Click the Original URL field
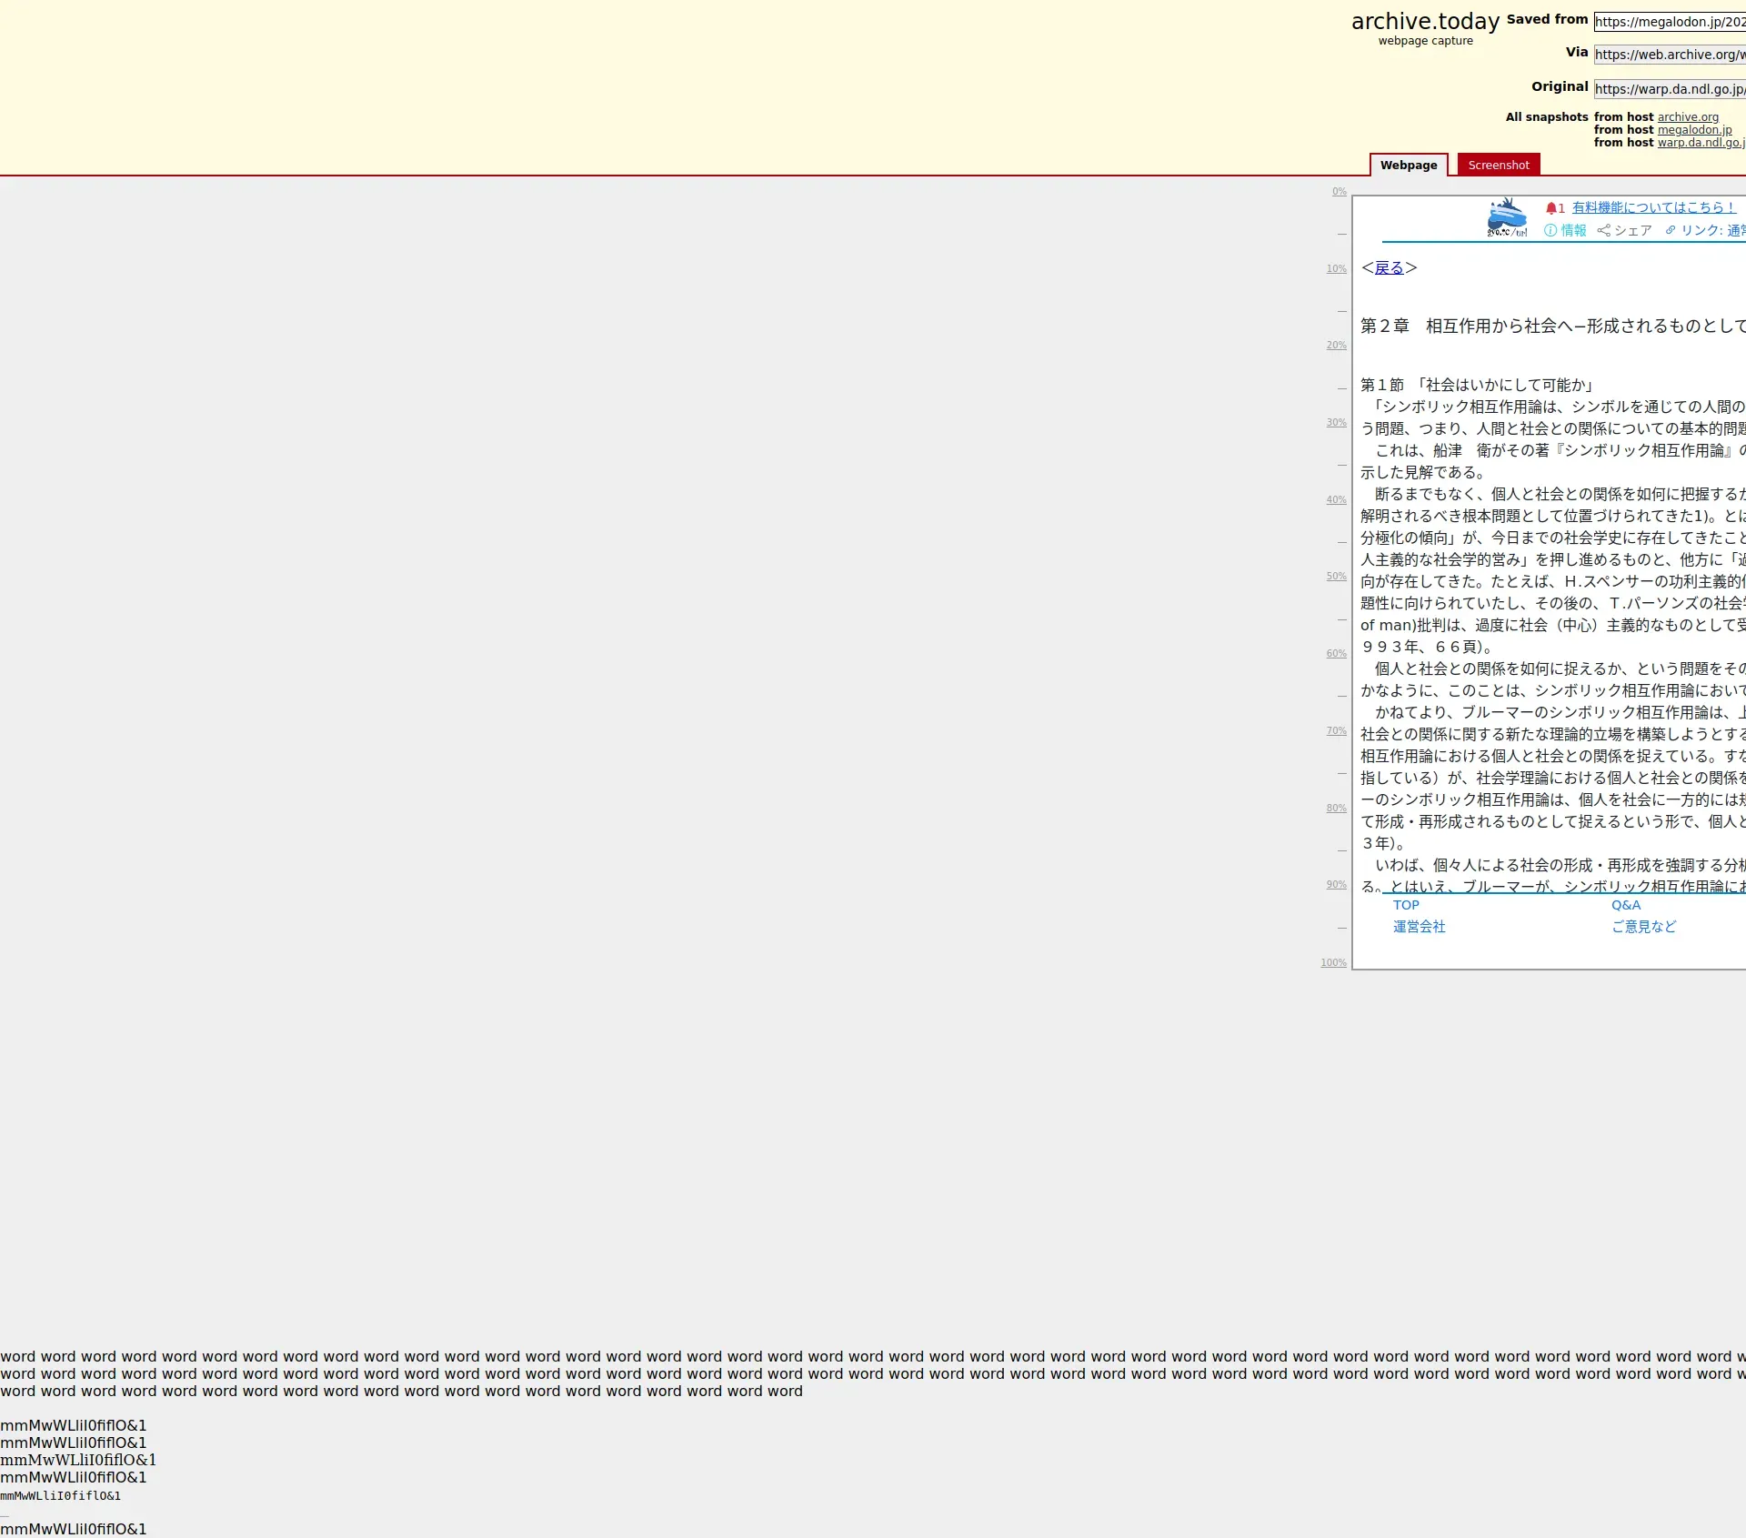This screenshot has width=1746, height=1538. [1670, 89]
